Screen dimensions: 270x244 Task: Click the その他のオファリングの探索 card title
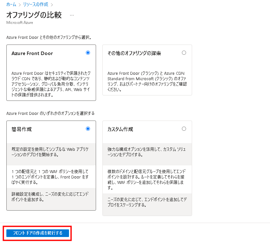coord(134,53)
